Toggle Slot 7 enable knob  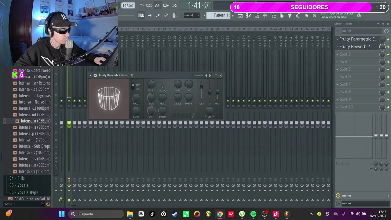point(382,84)
